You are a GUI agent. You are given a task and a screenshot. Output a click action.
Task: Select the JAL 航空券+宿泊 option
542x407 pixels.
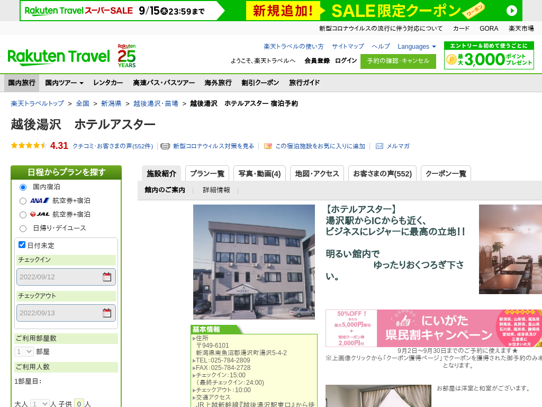pyautogui.click(x=23, y=215)
